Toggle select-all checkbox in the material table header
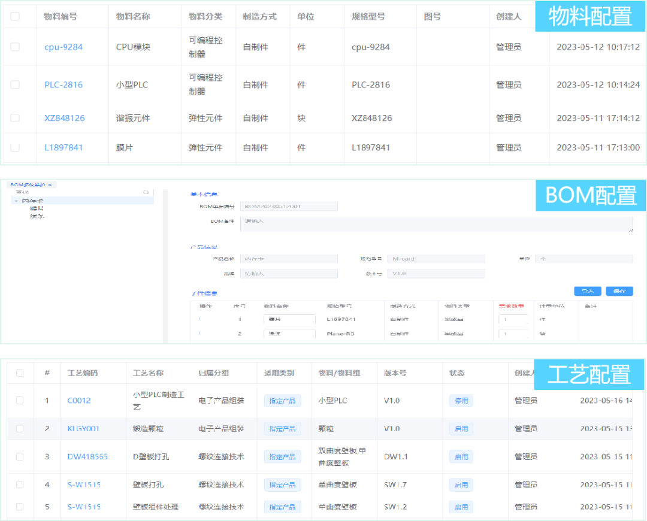The image size is (647, 521). click(x=15, y=17)
